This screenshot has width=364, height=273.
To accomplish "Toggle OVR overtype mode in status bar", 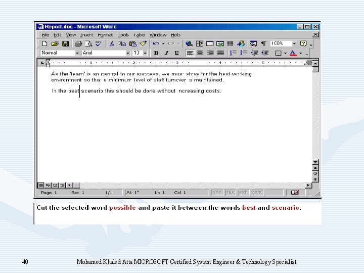I will pyautogui.click(x=257, y=193).
